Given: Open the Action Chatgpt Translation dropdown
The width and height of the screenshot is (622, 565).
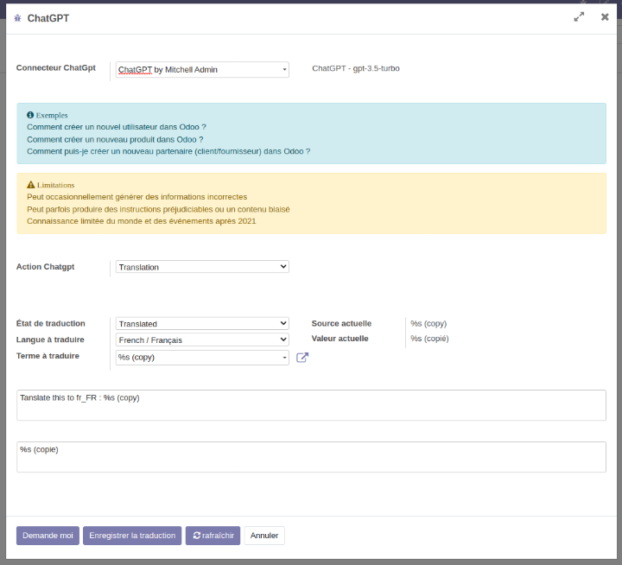Looking at the screenshot, I should pyautogui.click(x=202, y=267).
